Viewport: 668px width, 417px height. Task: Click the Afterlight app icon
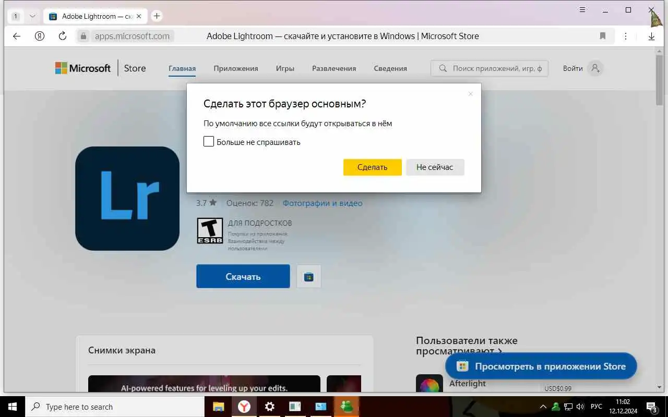[x=430, y=384]
